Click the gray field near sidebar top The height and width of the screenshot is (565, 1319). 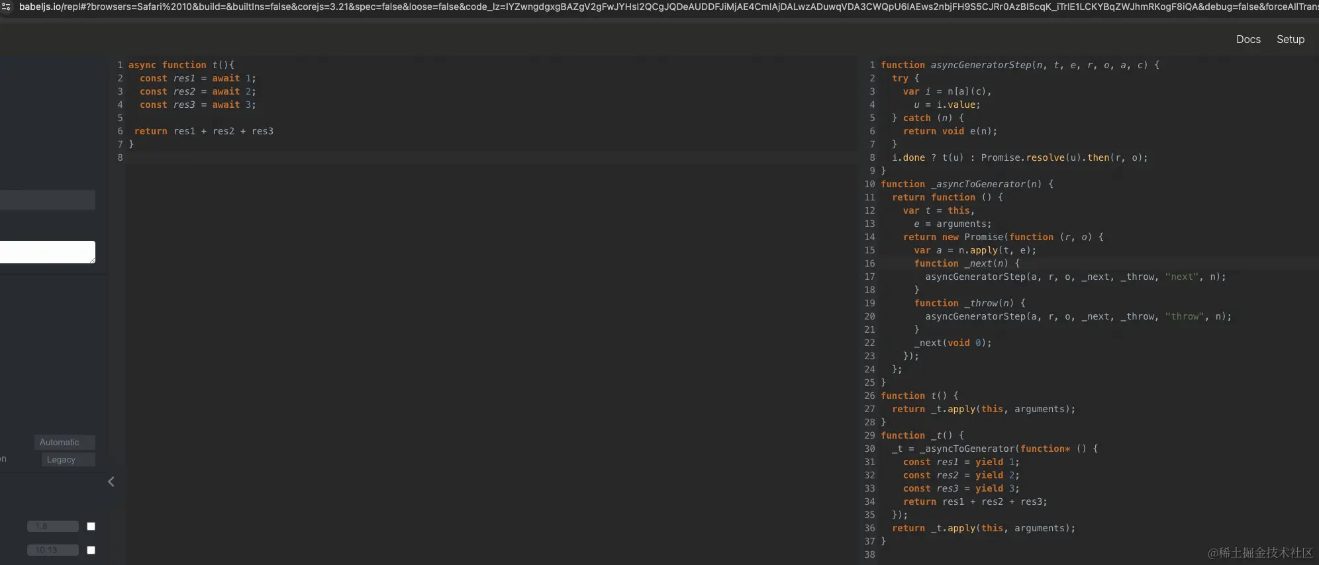[x=47, y=200]
